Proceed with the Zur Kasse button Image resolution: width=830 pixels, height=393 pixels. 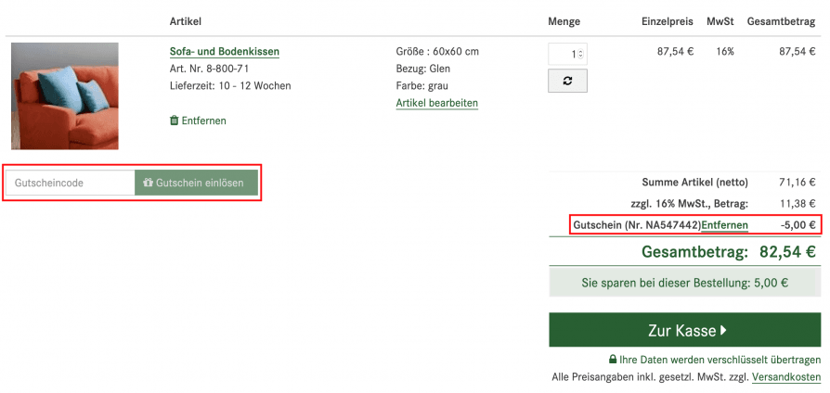(x=684, y=330)
